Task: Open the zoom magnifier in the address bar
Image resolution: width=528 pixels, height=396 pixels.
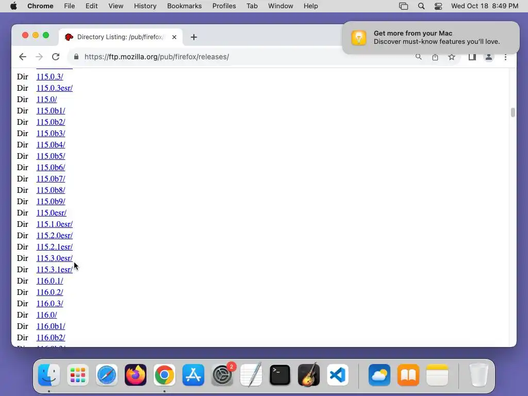Action: [419, 57]
